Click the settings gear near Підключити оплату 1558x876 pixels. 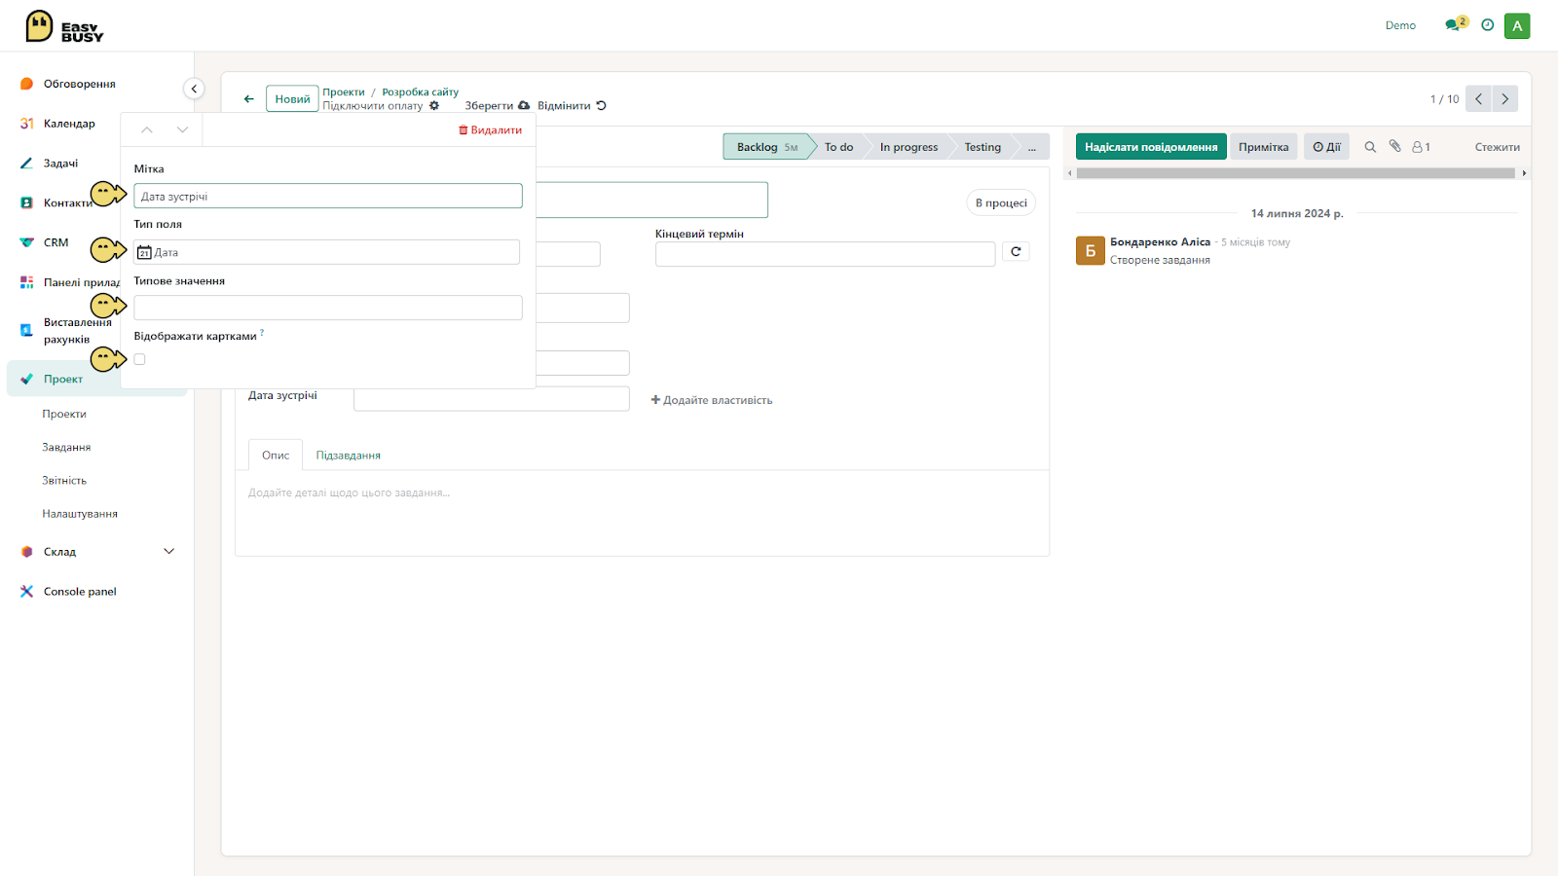tap(434, 106)
